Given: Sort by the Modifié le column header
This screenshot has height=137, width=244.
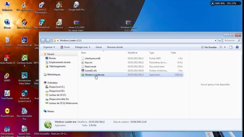Looking at the screenshot, I should [132, 53].
